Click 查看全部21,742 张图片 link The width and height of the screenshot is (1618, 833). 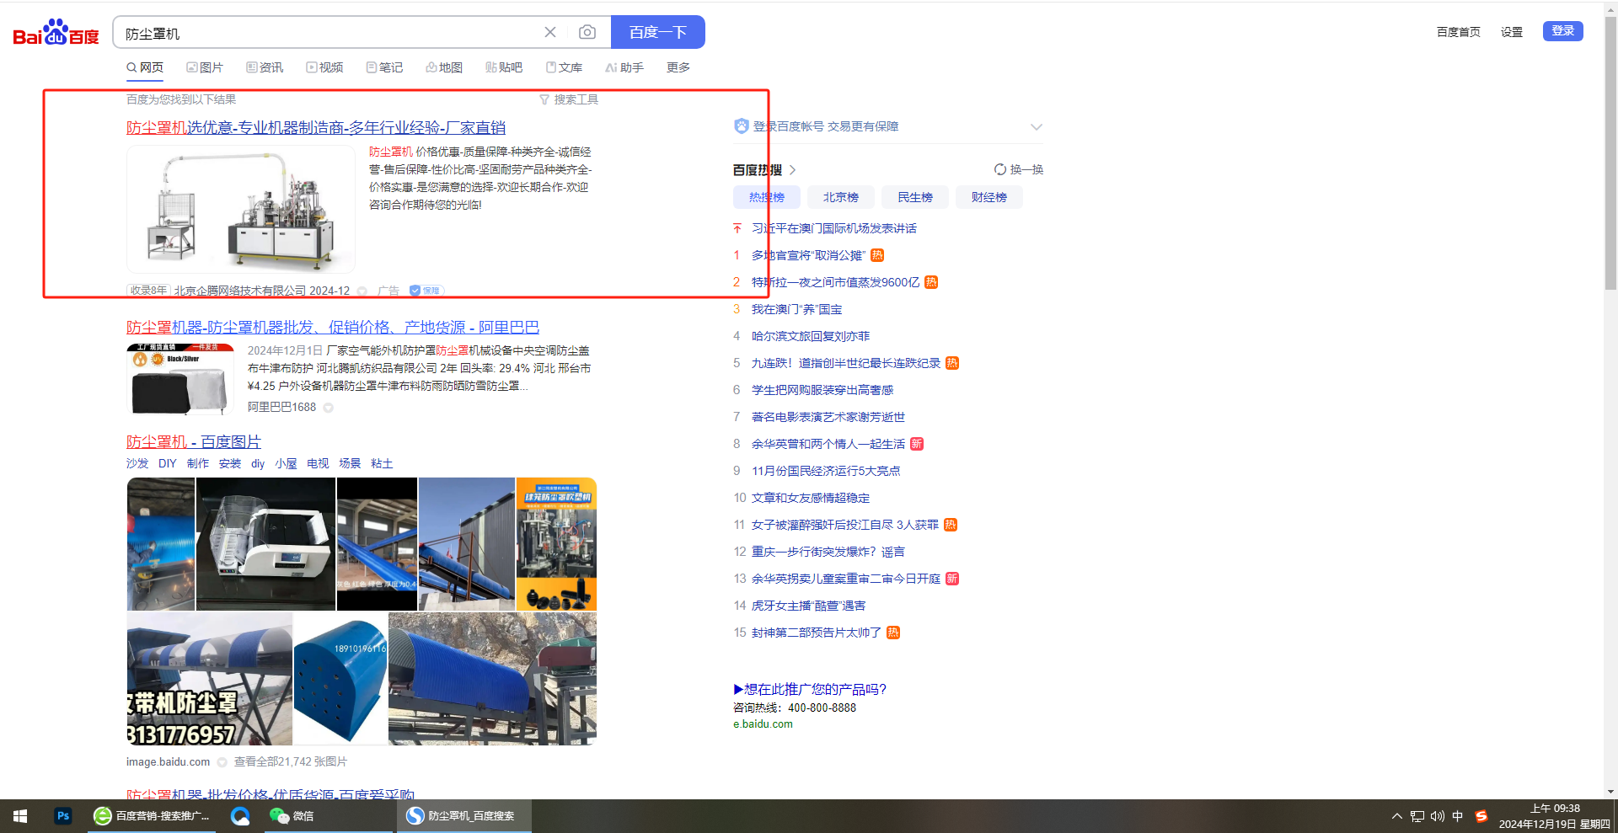tap(291, 762)
